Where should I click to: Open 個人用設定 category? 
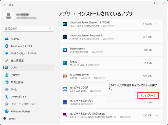28,61
